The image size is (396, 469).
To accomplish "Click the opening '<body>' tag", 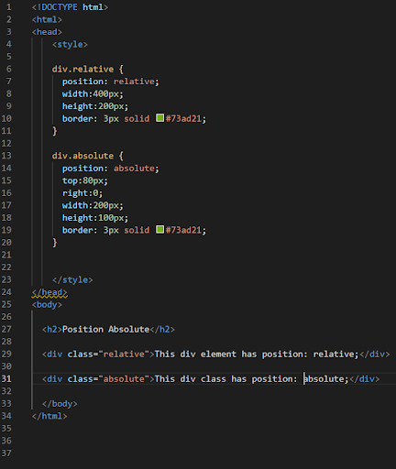I will [x=47, y=304].
